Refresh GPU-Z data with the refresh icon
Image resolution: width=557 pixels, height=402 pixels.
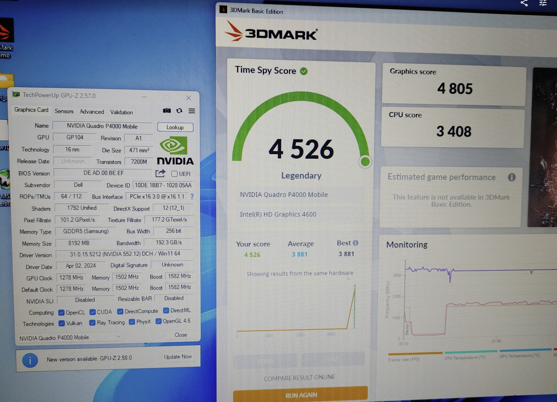coord(179,111)
